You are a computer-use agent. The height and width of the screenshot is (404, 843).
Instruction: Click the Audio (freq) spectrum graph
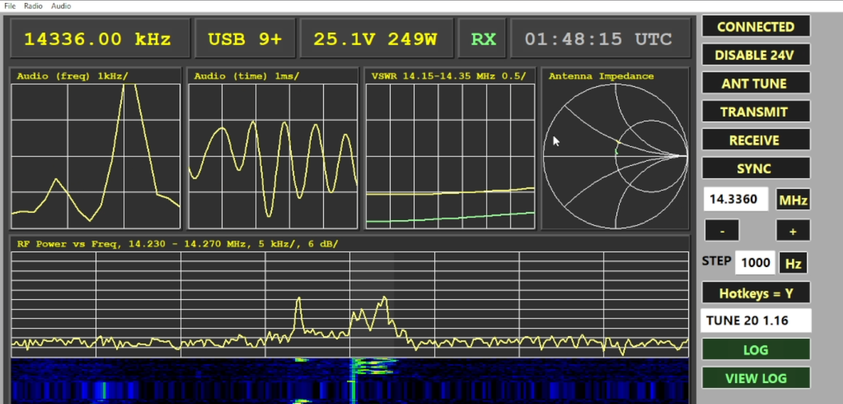coord(96,156)
